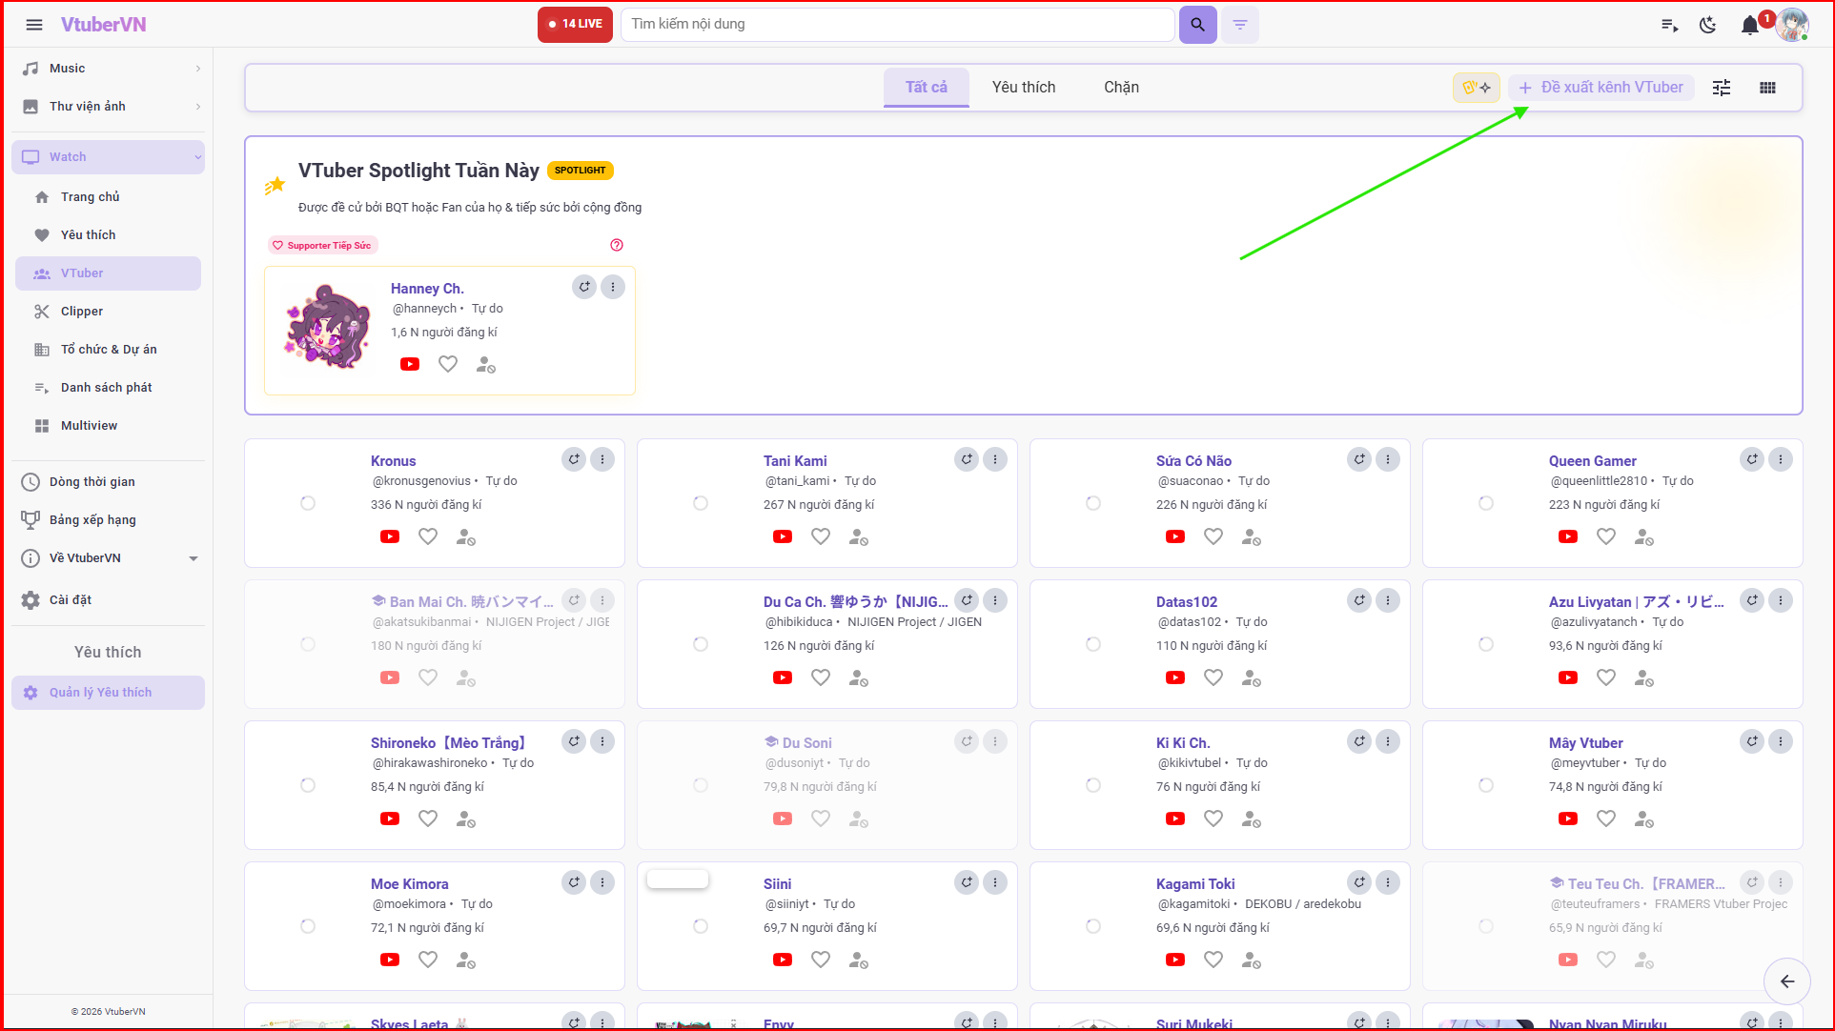Open Multiview in sidebar
The image size is (1835, 1031).
pos(109,426)
